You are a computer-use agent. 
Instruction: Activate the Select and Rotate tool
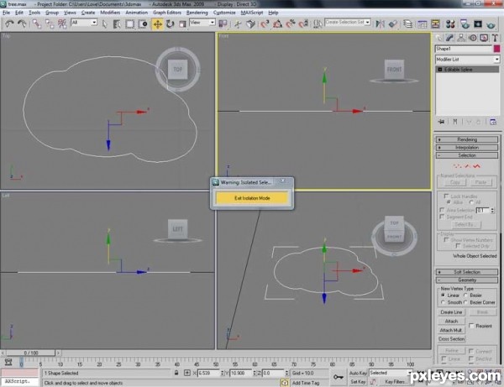coord(170,24)
